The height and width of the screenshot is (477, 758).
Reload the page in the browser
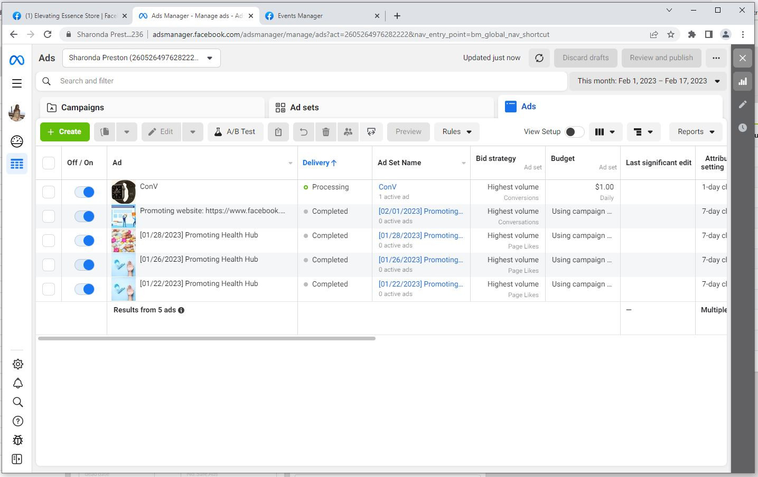coord(48,34)
